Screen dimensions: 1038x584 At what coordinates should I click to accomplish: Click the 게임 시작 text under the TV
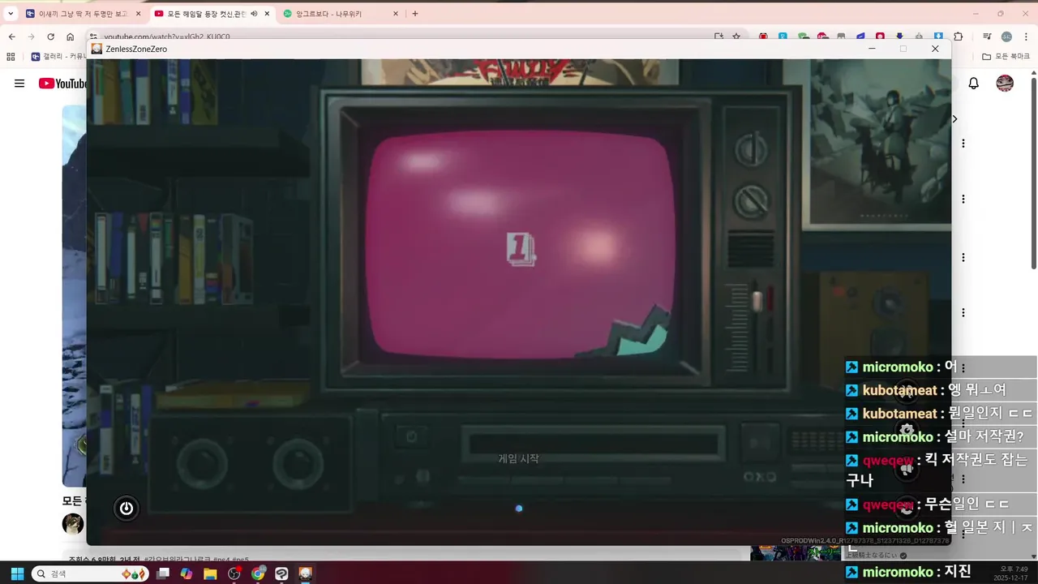(518, 458)
